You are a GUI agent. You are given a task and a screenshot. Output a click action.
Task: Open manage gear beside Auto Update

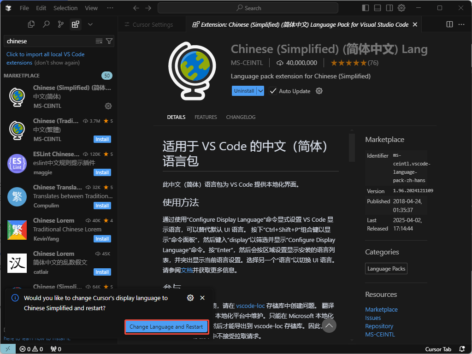coord(319,91)
